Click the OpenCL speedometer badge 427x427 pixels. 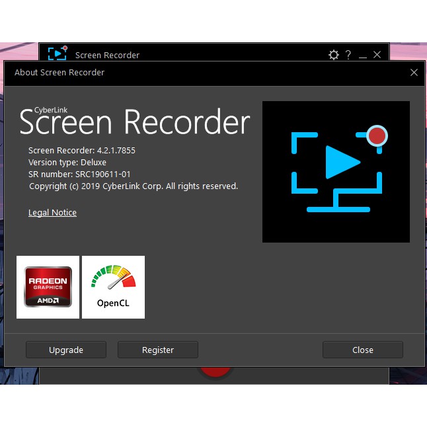click(x=113, y=287)
